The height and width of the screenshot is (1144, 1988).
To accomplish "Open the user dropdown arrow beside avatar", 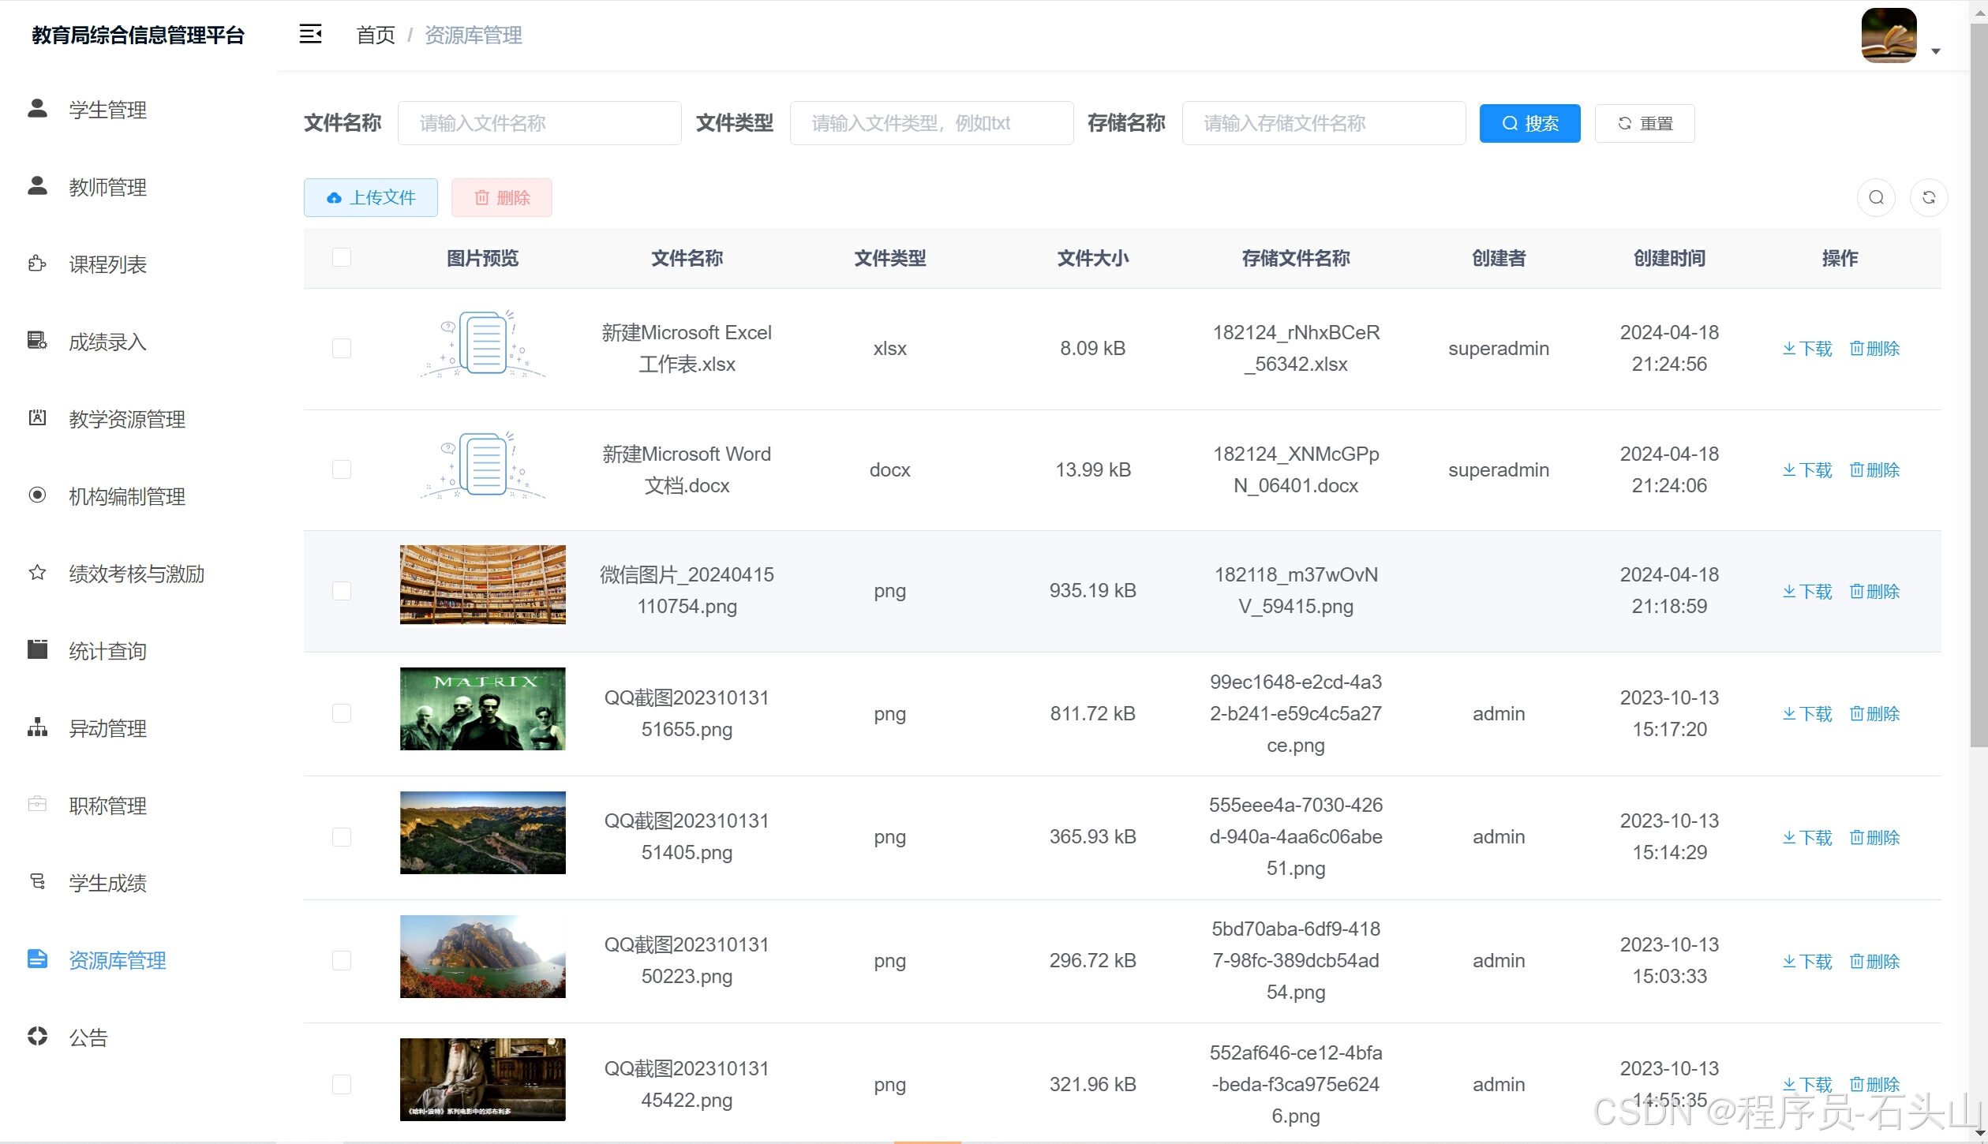I will 1935,51.
